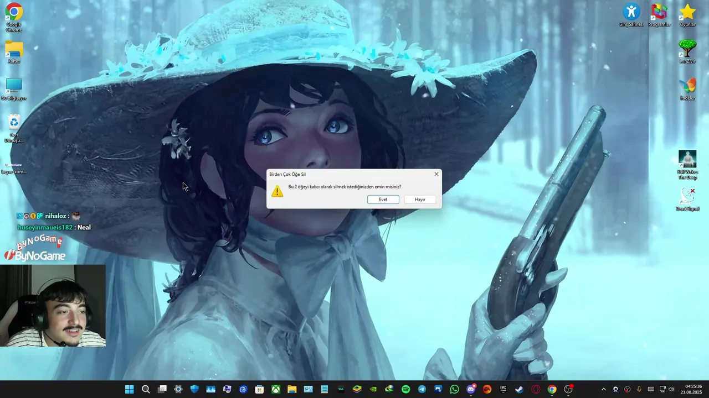This screenshot has height=398, width=709.
Task: Open OBS Studio on the taskbar
Action: click(x=568, y=389)
